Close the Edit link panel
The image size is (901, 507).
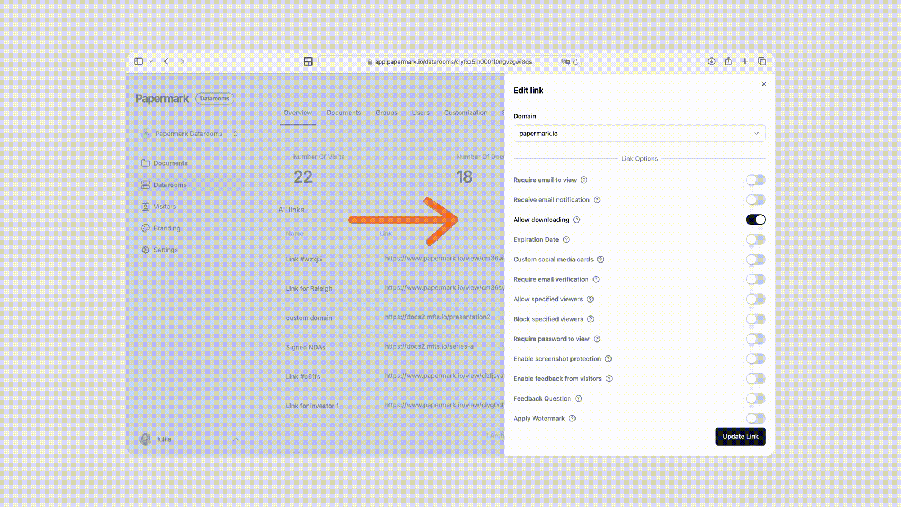tap(764, 84)
